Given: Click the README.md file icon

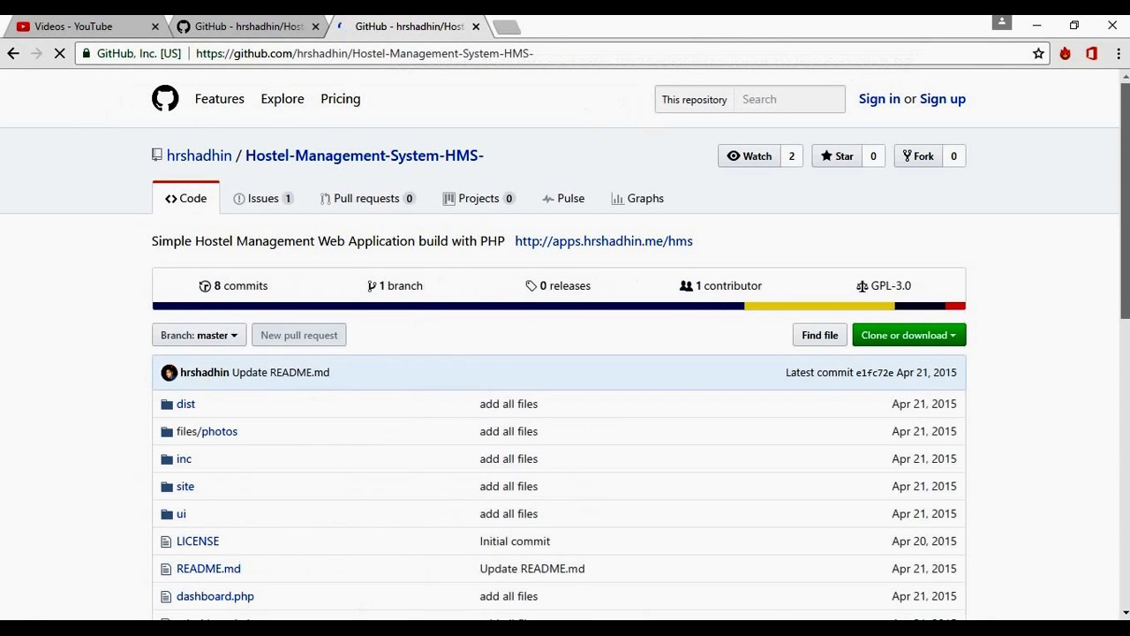Looking at the screenshot, I should tap(166, 569).
